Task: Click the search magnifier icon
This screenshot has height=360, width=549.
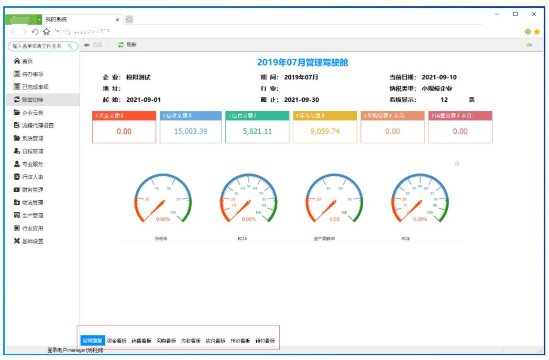Action: pos(70,46)
